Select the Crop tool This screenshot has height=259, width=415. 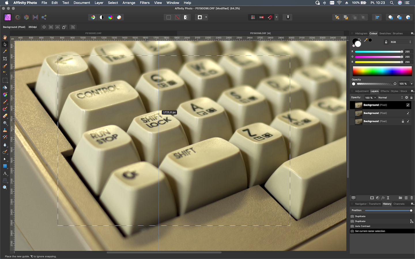5,59
